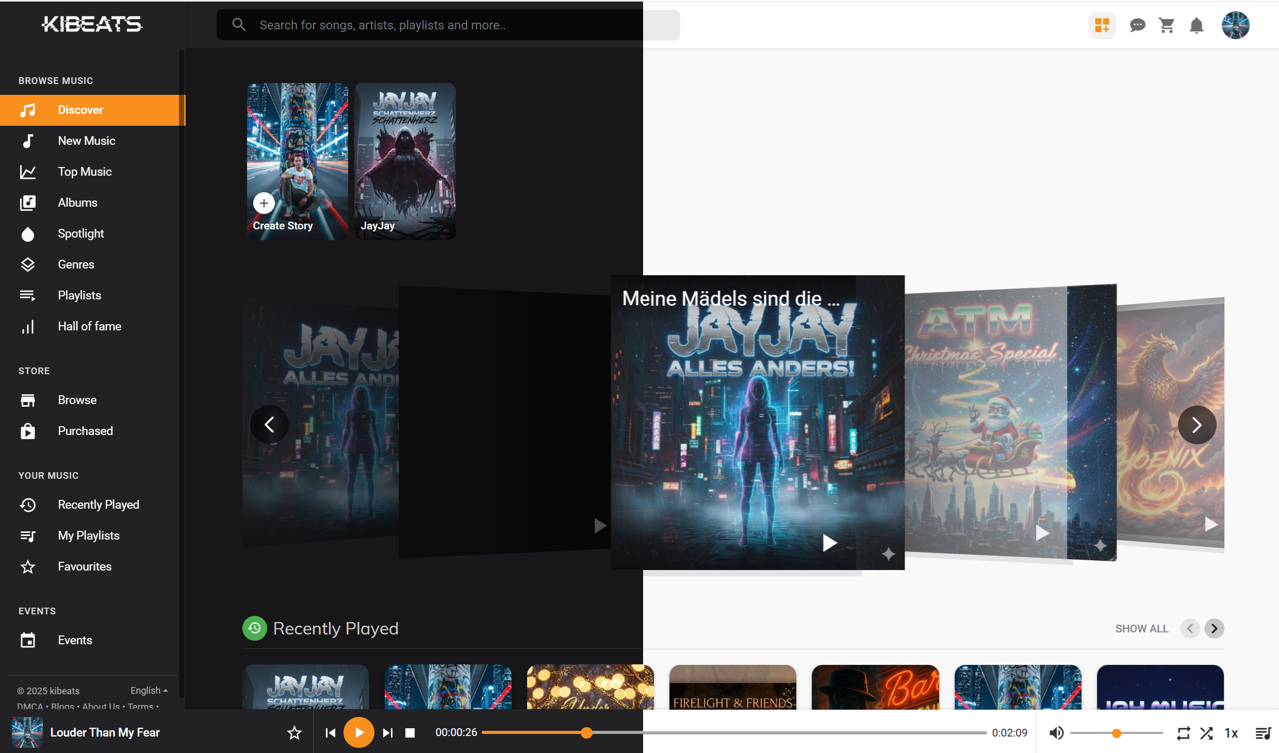The image size is (1279, 753).
Task: Go to the previous track
Action: 331,733
